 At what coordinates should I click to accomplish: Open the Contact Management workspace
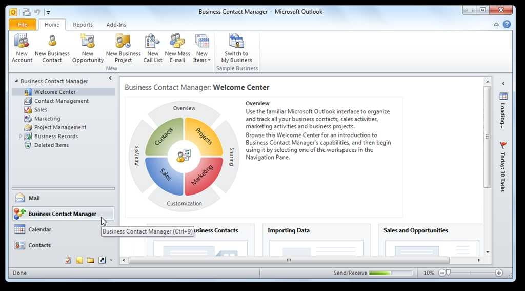[62, 101]
